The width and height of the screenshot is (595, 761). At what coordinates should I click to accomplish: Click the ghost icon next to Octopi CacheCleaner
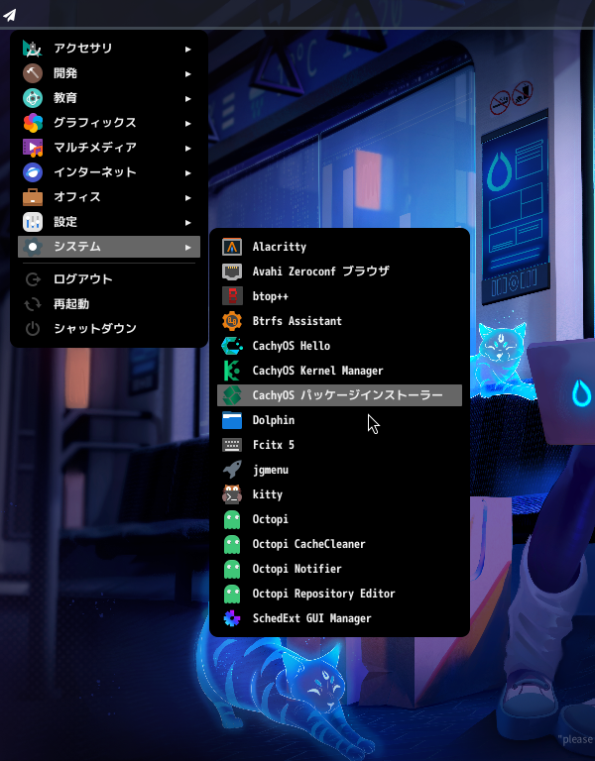pos(232,544)
